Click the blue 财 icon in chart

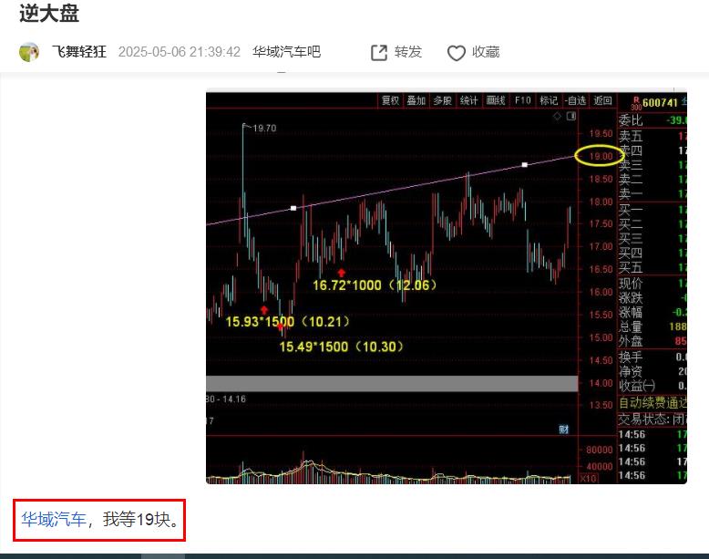pyautogui.click(x=563, y=430)
